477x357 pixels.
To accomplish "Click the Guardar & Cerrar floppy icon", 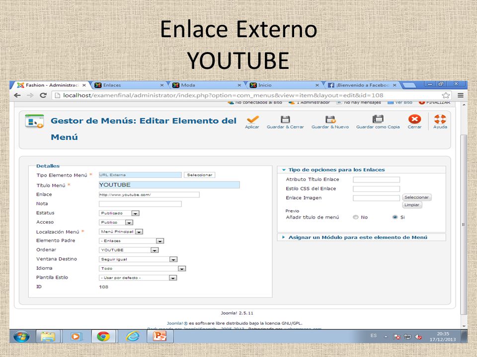I will (285, 119).
